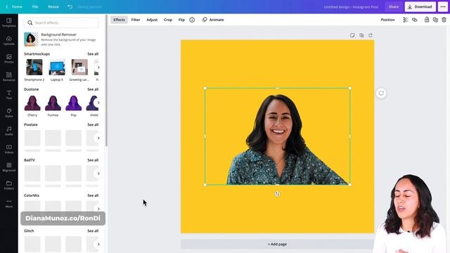Show More sidebar options

[x=9, y=203]
